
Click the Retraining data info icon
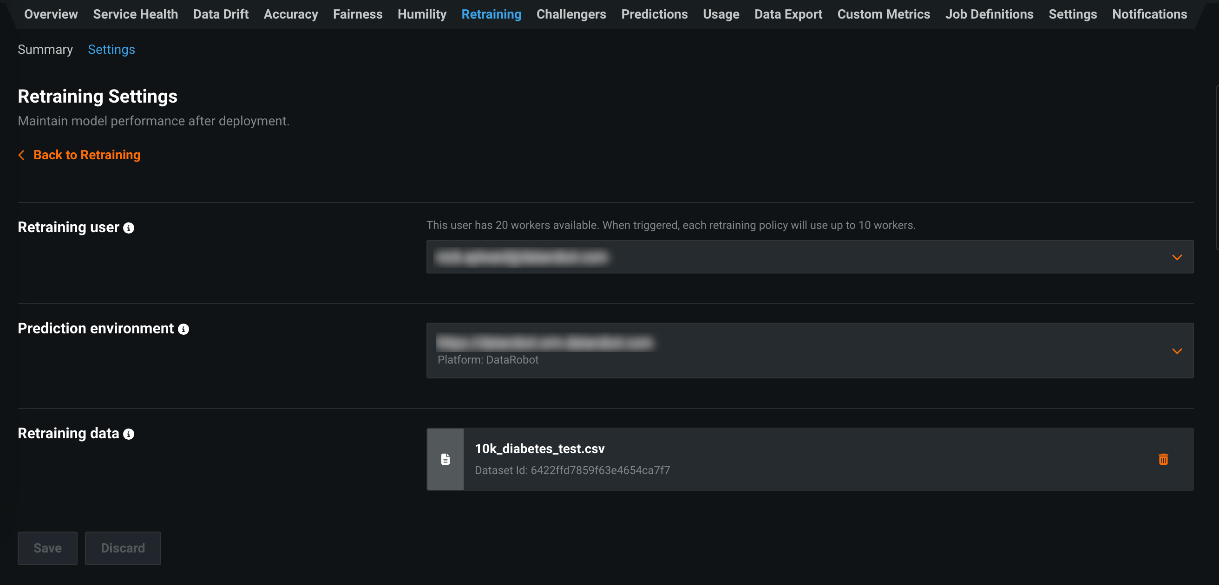coord(129,434)
